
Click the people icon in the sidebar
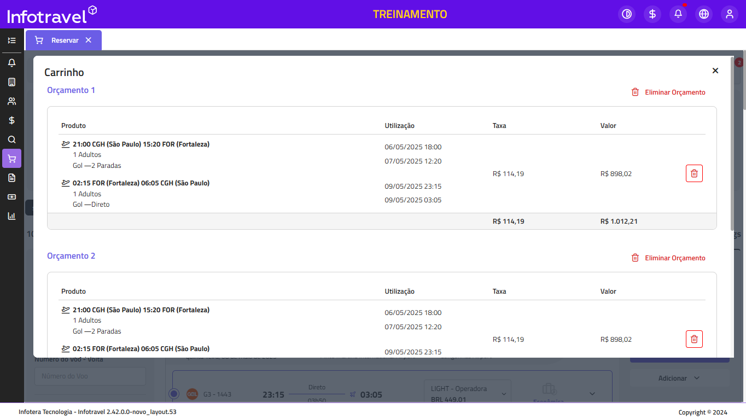pyautogui.click(x=11, y=101)
